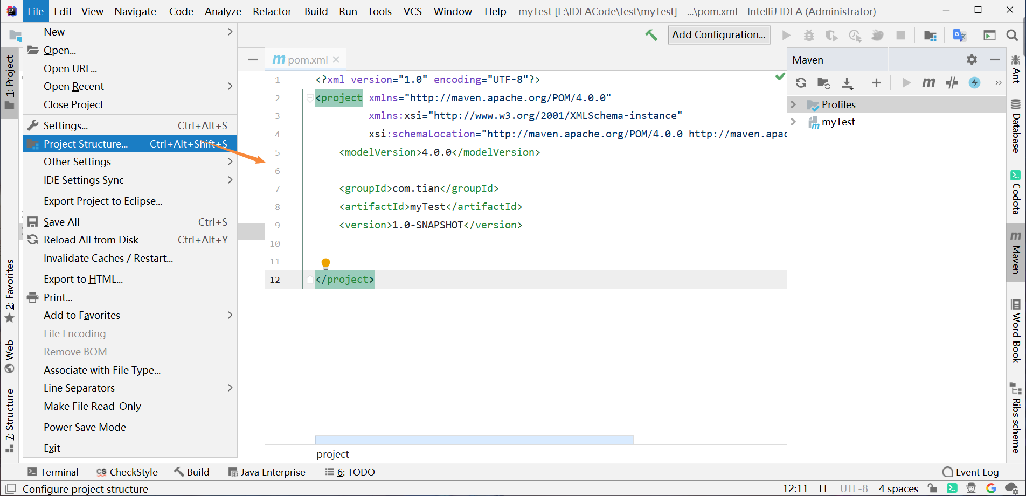Viewport: 1026px width, 496px height.
Task: Open the Codota side panel
Action: point(1016,193)
